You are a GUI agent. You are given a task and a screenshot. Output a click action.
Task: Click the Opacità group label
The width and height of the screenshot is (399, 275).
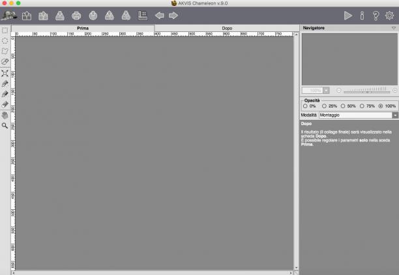[x=312, y=100]
